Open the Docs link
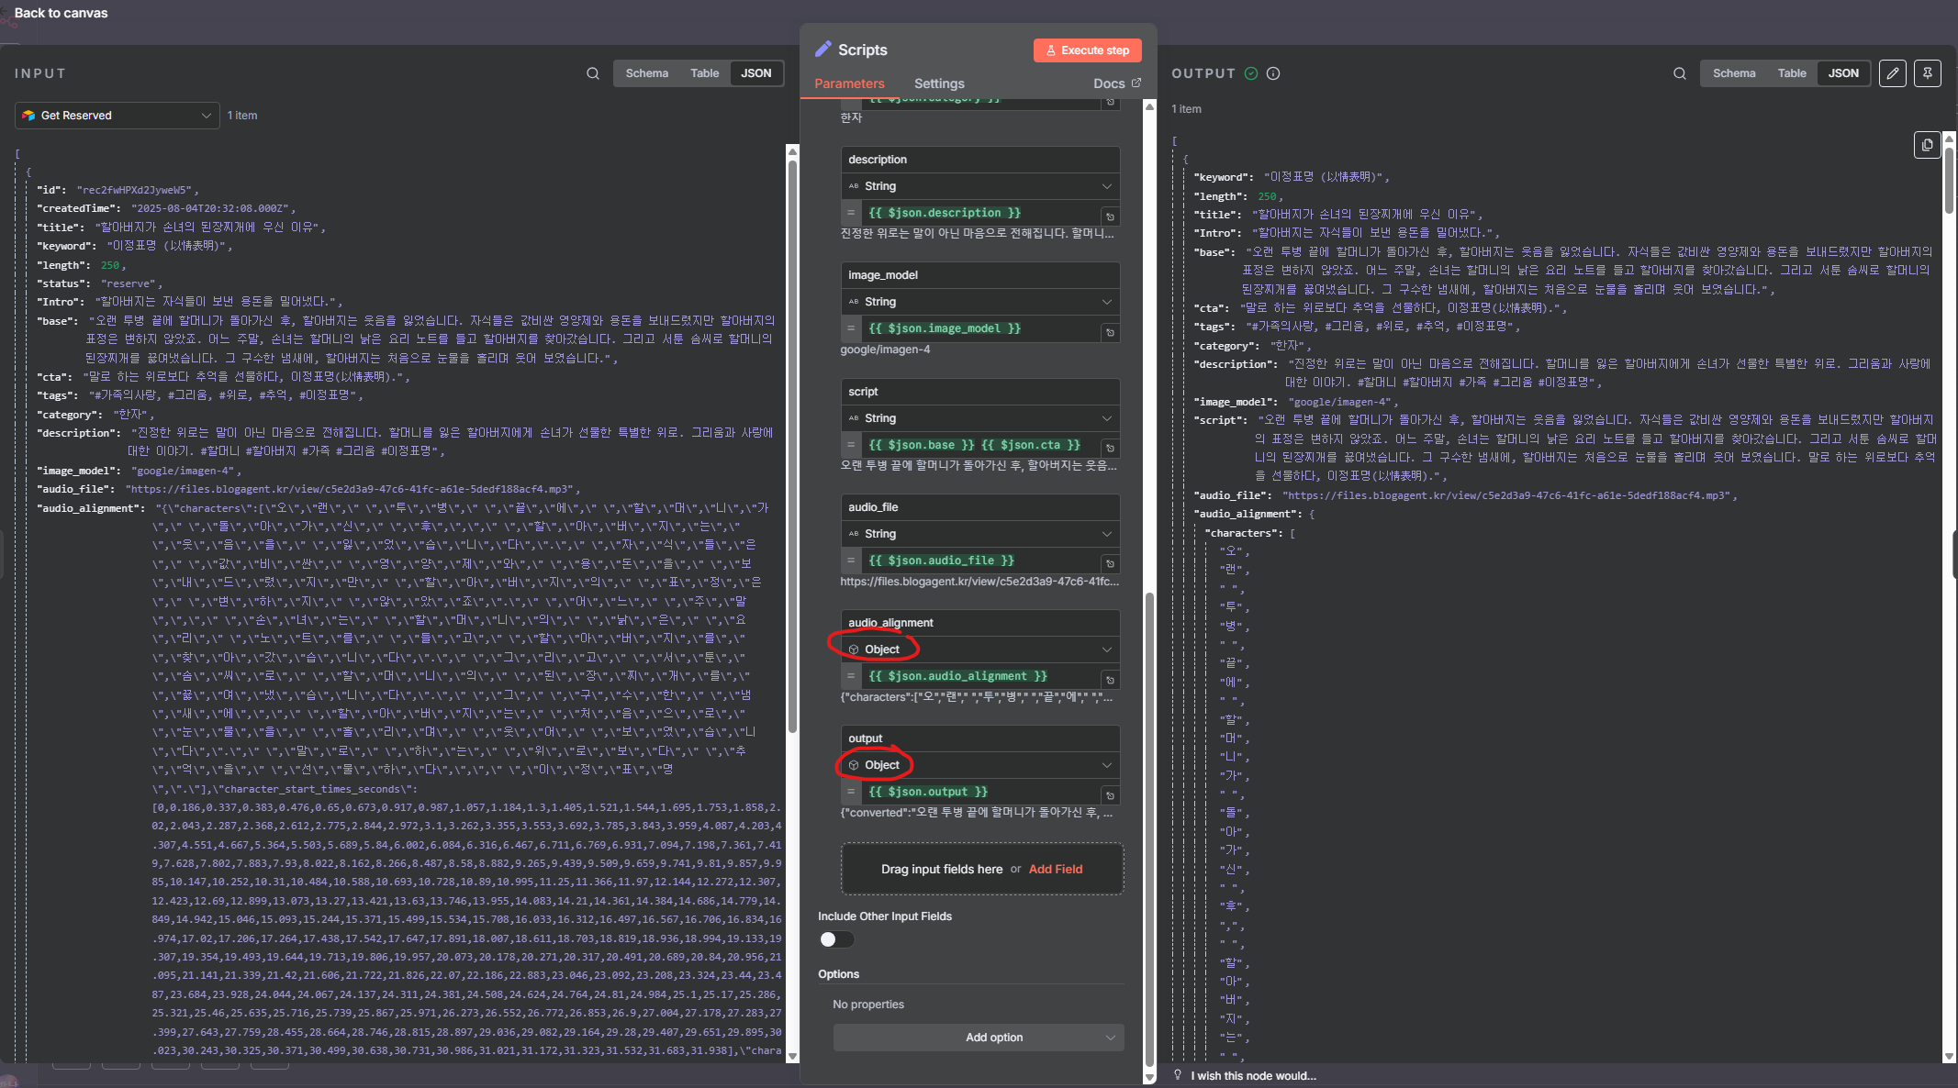The image size is (1958, 1088). tap(1116, 83)
